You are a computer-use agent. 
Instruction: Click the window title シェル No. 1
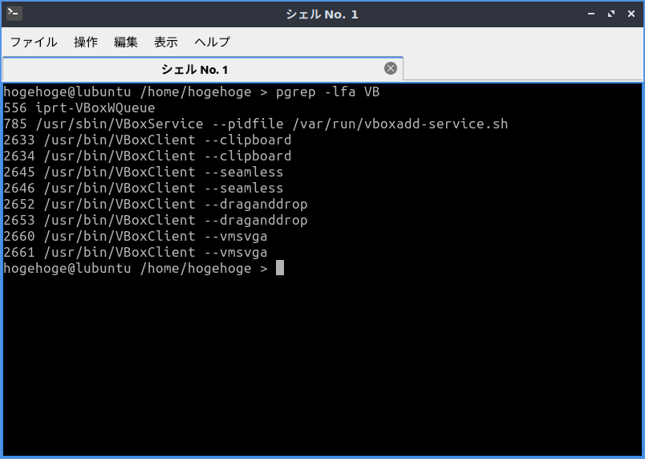coord(322,14)
